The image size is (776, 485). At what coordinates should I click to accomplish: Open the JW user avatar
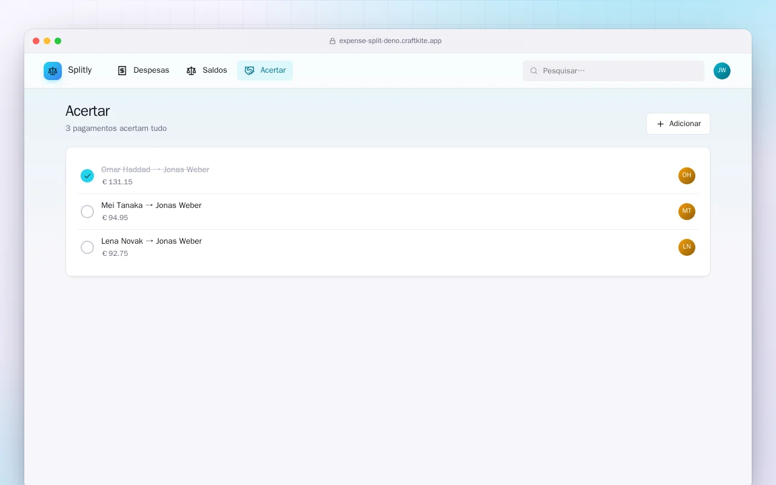click(722, 71)
